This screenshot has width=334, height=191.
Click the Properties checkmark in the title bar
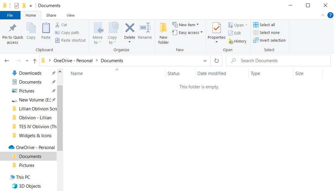17,6
